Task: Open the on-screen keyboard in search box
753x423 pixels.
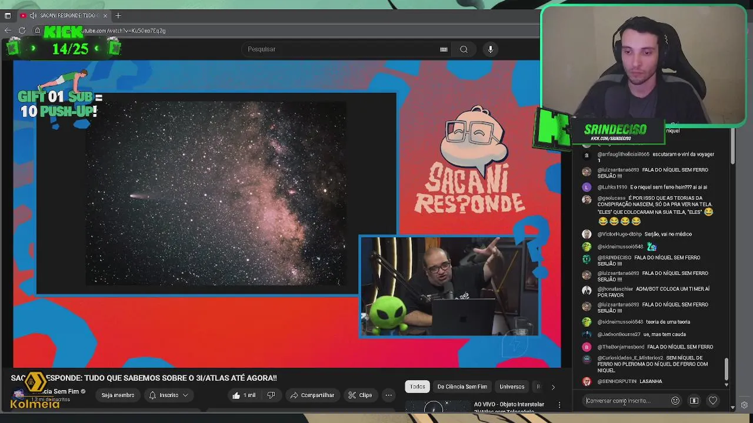Action: 444,49
